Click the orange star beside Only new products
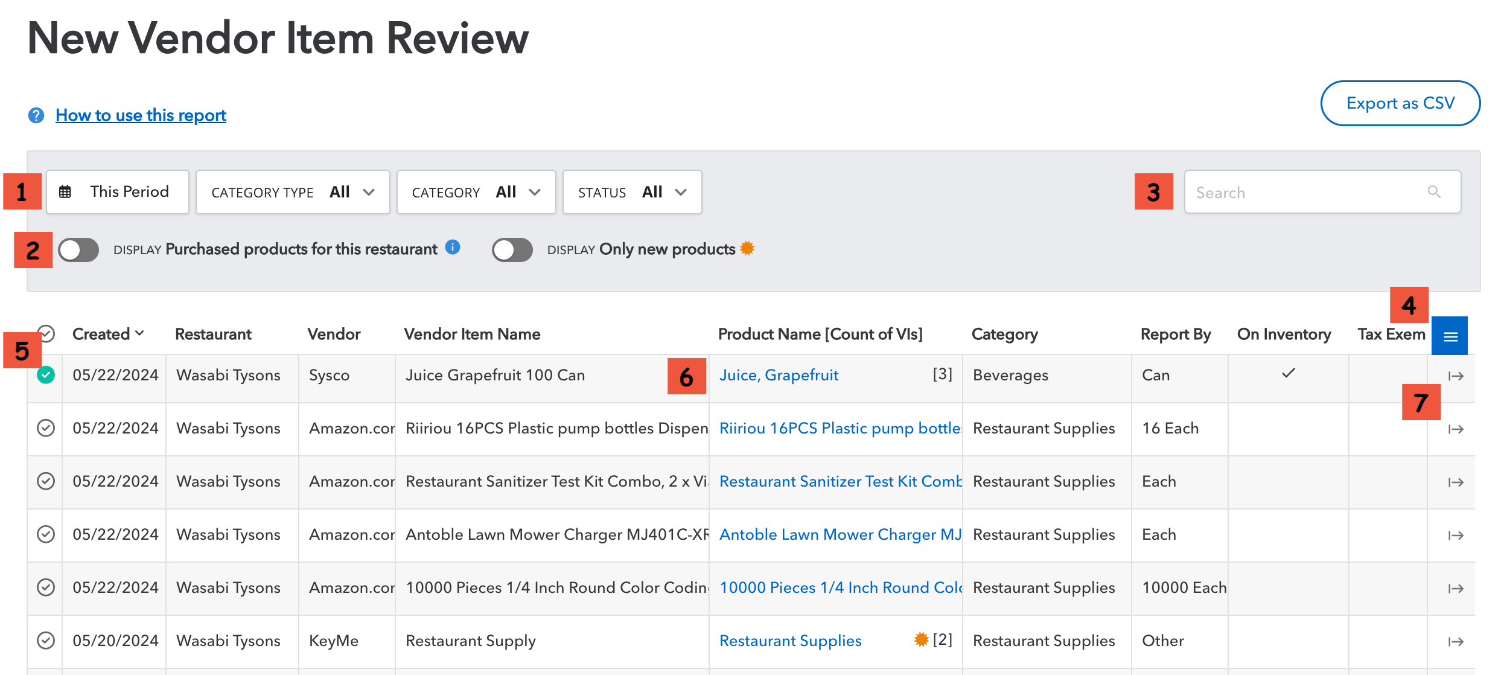 [x=747, y=248]
